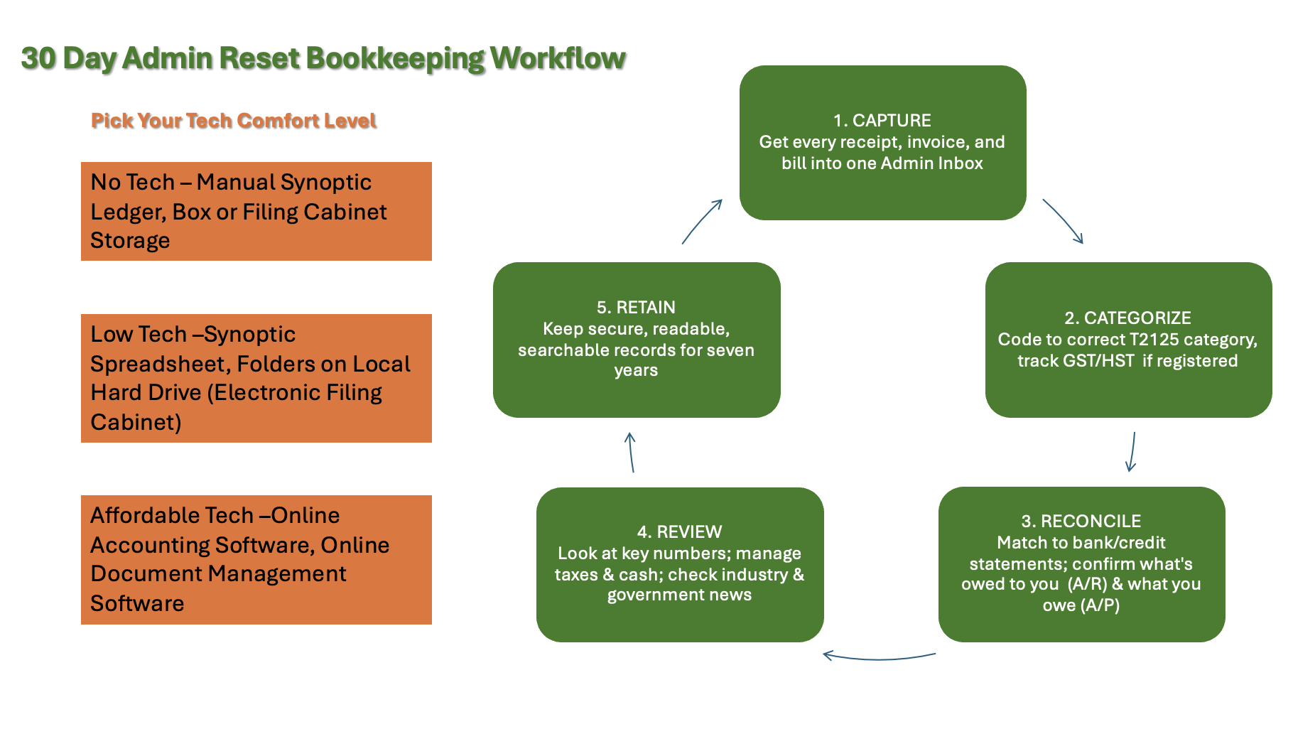Click the Admin Inbox text in Capture box
Viewport: 1293px width, 729px height.
click(x=932, y=163)
